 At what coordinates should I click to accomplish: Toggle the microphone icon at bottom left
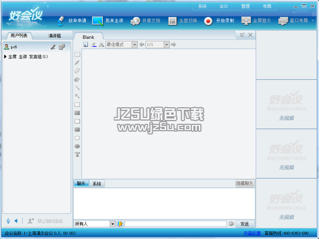click(8, 221)
